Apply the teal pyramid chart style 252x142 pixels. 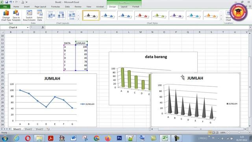(x=194, y=15)
